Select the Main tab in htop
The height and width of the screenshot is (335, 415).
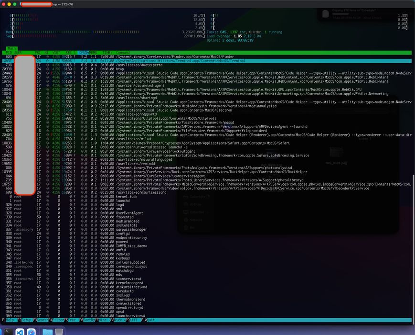(x=11, y=48)
